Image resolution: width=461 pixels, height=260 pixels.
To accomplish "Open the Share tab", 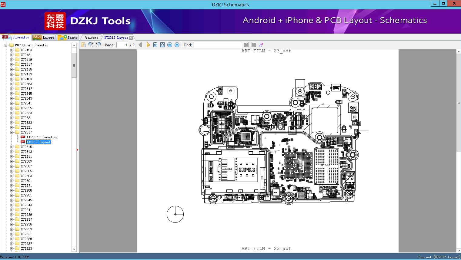I will [x=68, y=38].
